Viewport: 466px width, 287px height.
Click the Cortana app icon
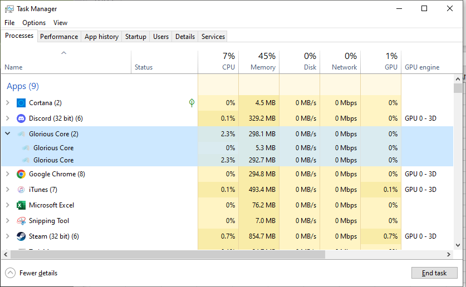pyautogui.click(x=21, y=103)
